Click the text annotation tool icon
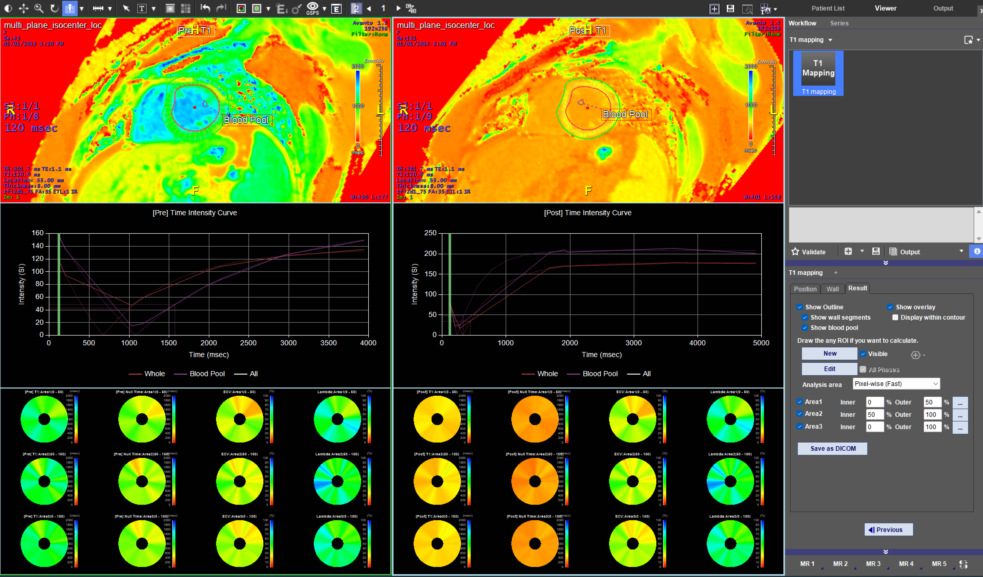This screenshot has width=983, height=577. [x=142, y=8]
